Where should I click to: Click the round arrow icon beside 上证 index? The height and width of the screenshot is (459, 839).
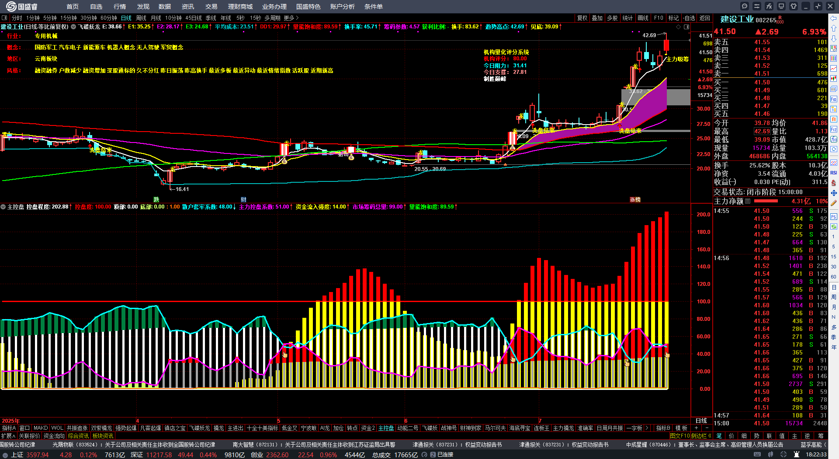point(5,455)
